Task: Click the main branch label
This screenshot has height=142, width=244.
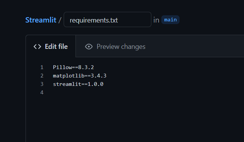Action: click(170, 20)
